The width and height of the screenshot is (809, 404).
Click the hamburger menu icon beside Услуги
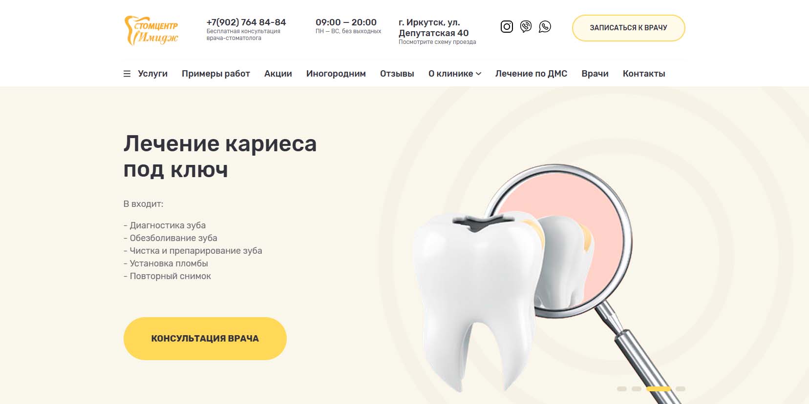tap(127, 74)
